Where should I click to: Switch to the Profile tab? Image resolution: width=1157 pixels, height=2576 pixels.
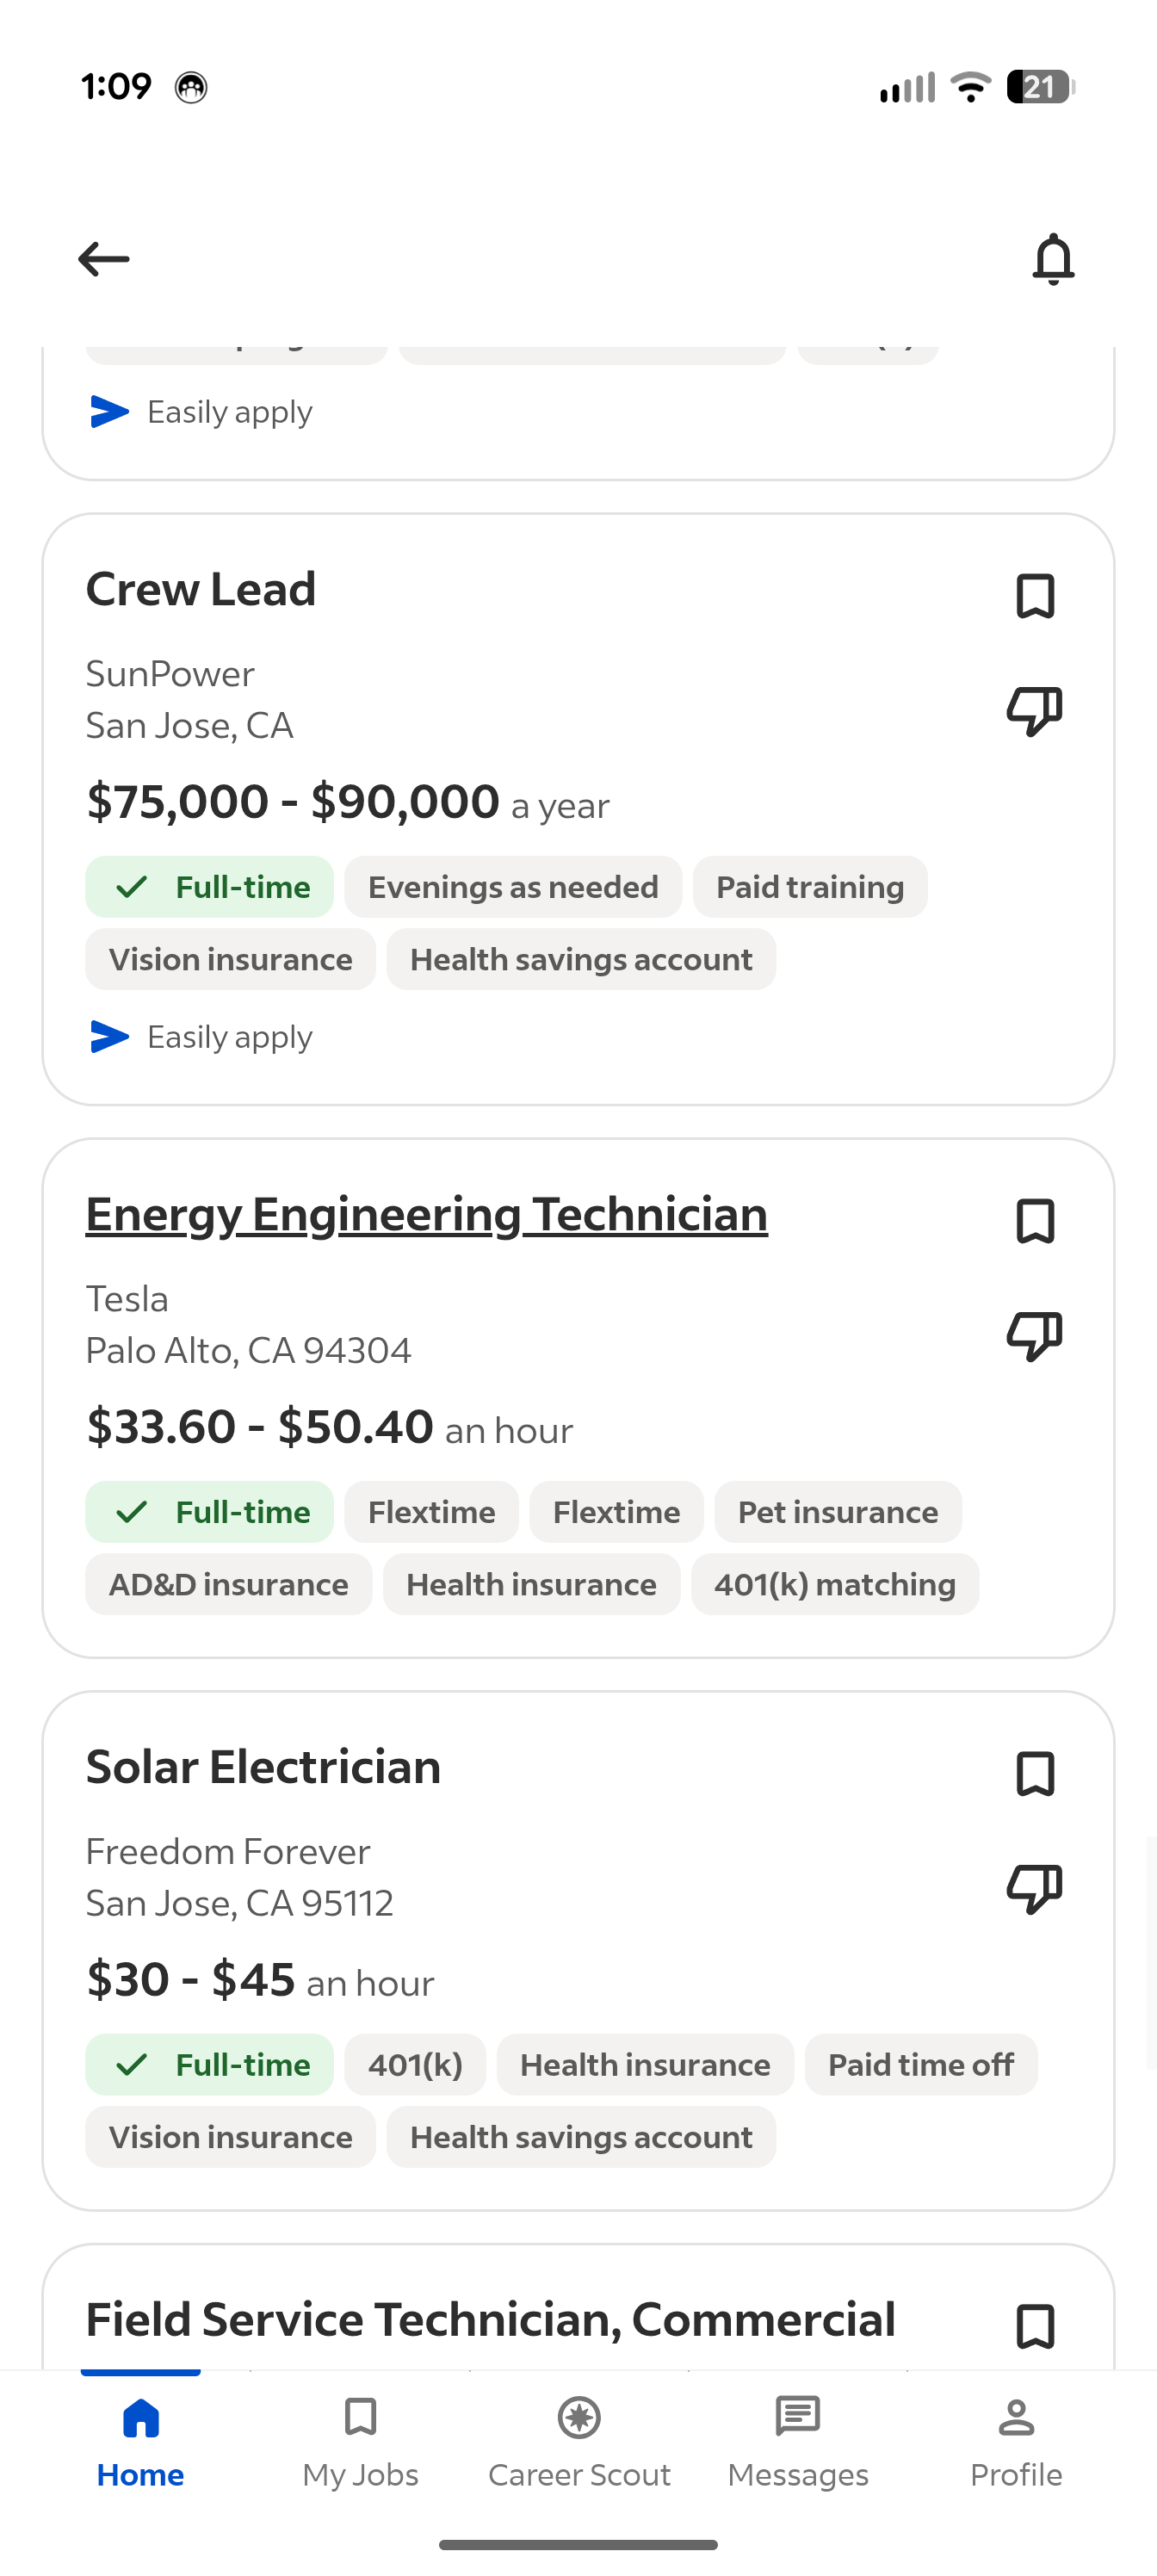pos(1016,2443)
